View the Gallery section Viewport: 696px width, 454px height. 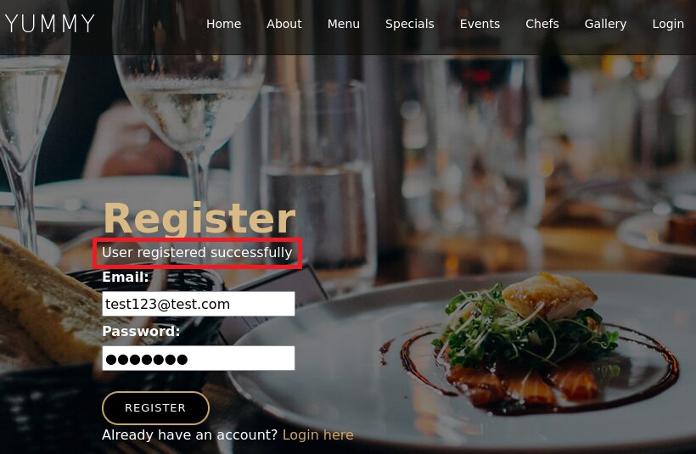605,24
